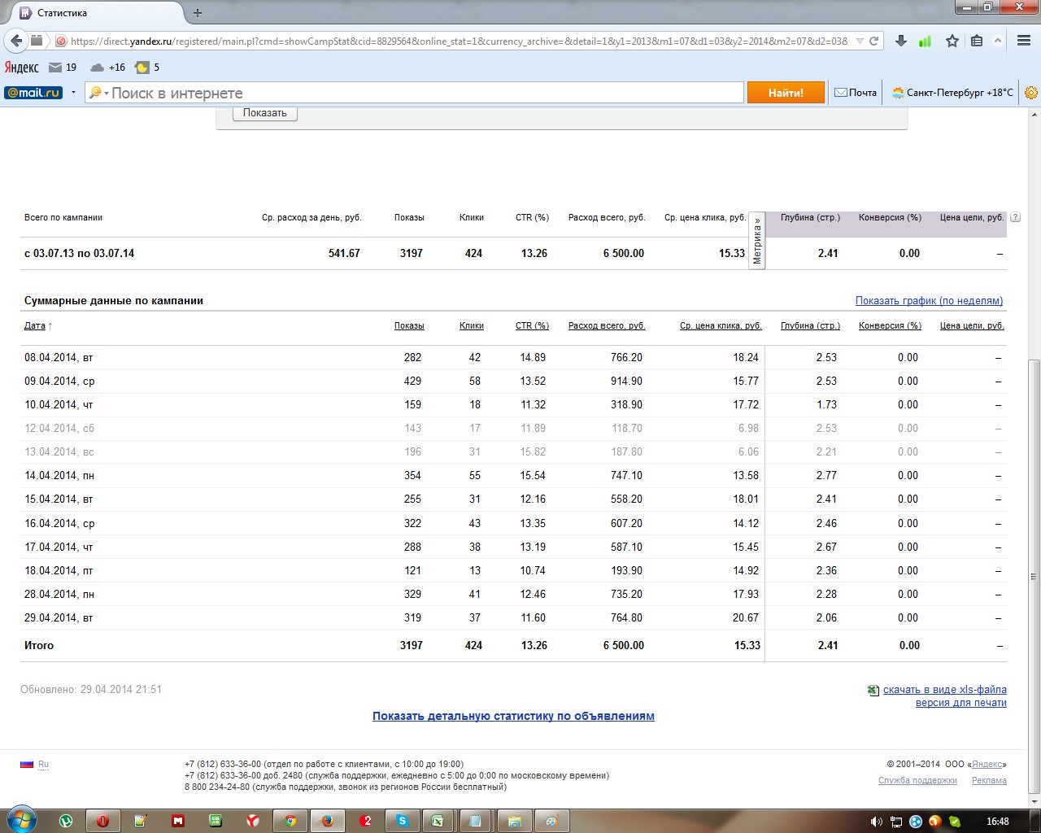The width and height of the screenshot is (1041, 833).
Task: Open Opera browser from the taskbar
Action: pos(102,821)
